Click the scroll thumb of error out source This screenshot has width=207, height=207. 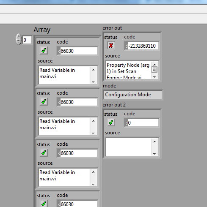click(x=155, y=69)
